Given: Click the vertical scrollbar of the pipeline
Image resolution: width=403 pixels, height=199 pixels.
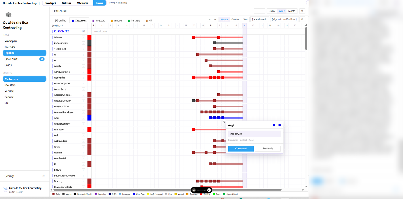Looking at the screenshot, I should (x=306, y=39).
